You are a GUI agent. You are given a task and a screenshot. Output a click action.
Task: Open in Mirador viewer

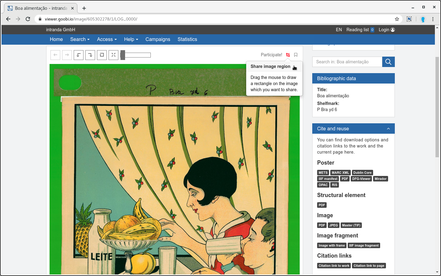pyautogui.click(x=380, y=179)
